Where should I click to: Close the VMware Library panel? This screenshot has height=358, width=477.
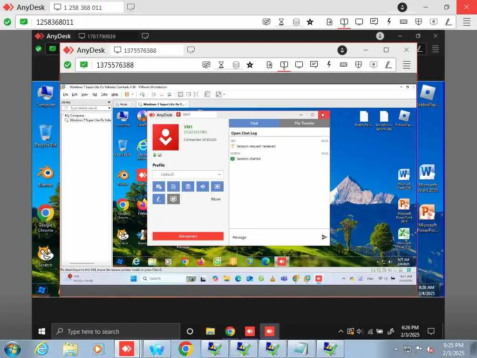coord(109,102)
